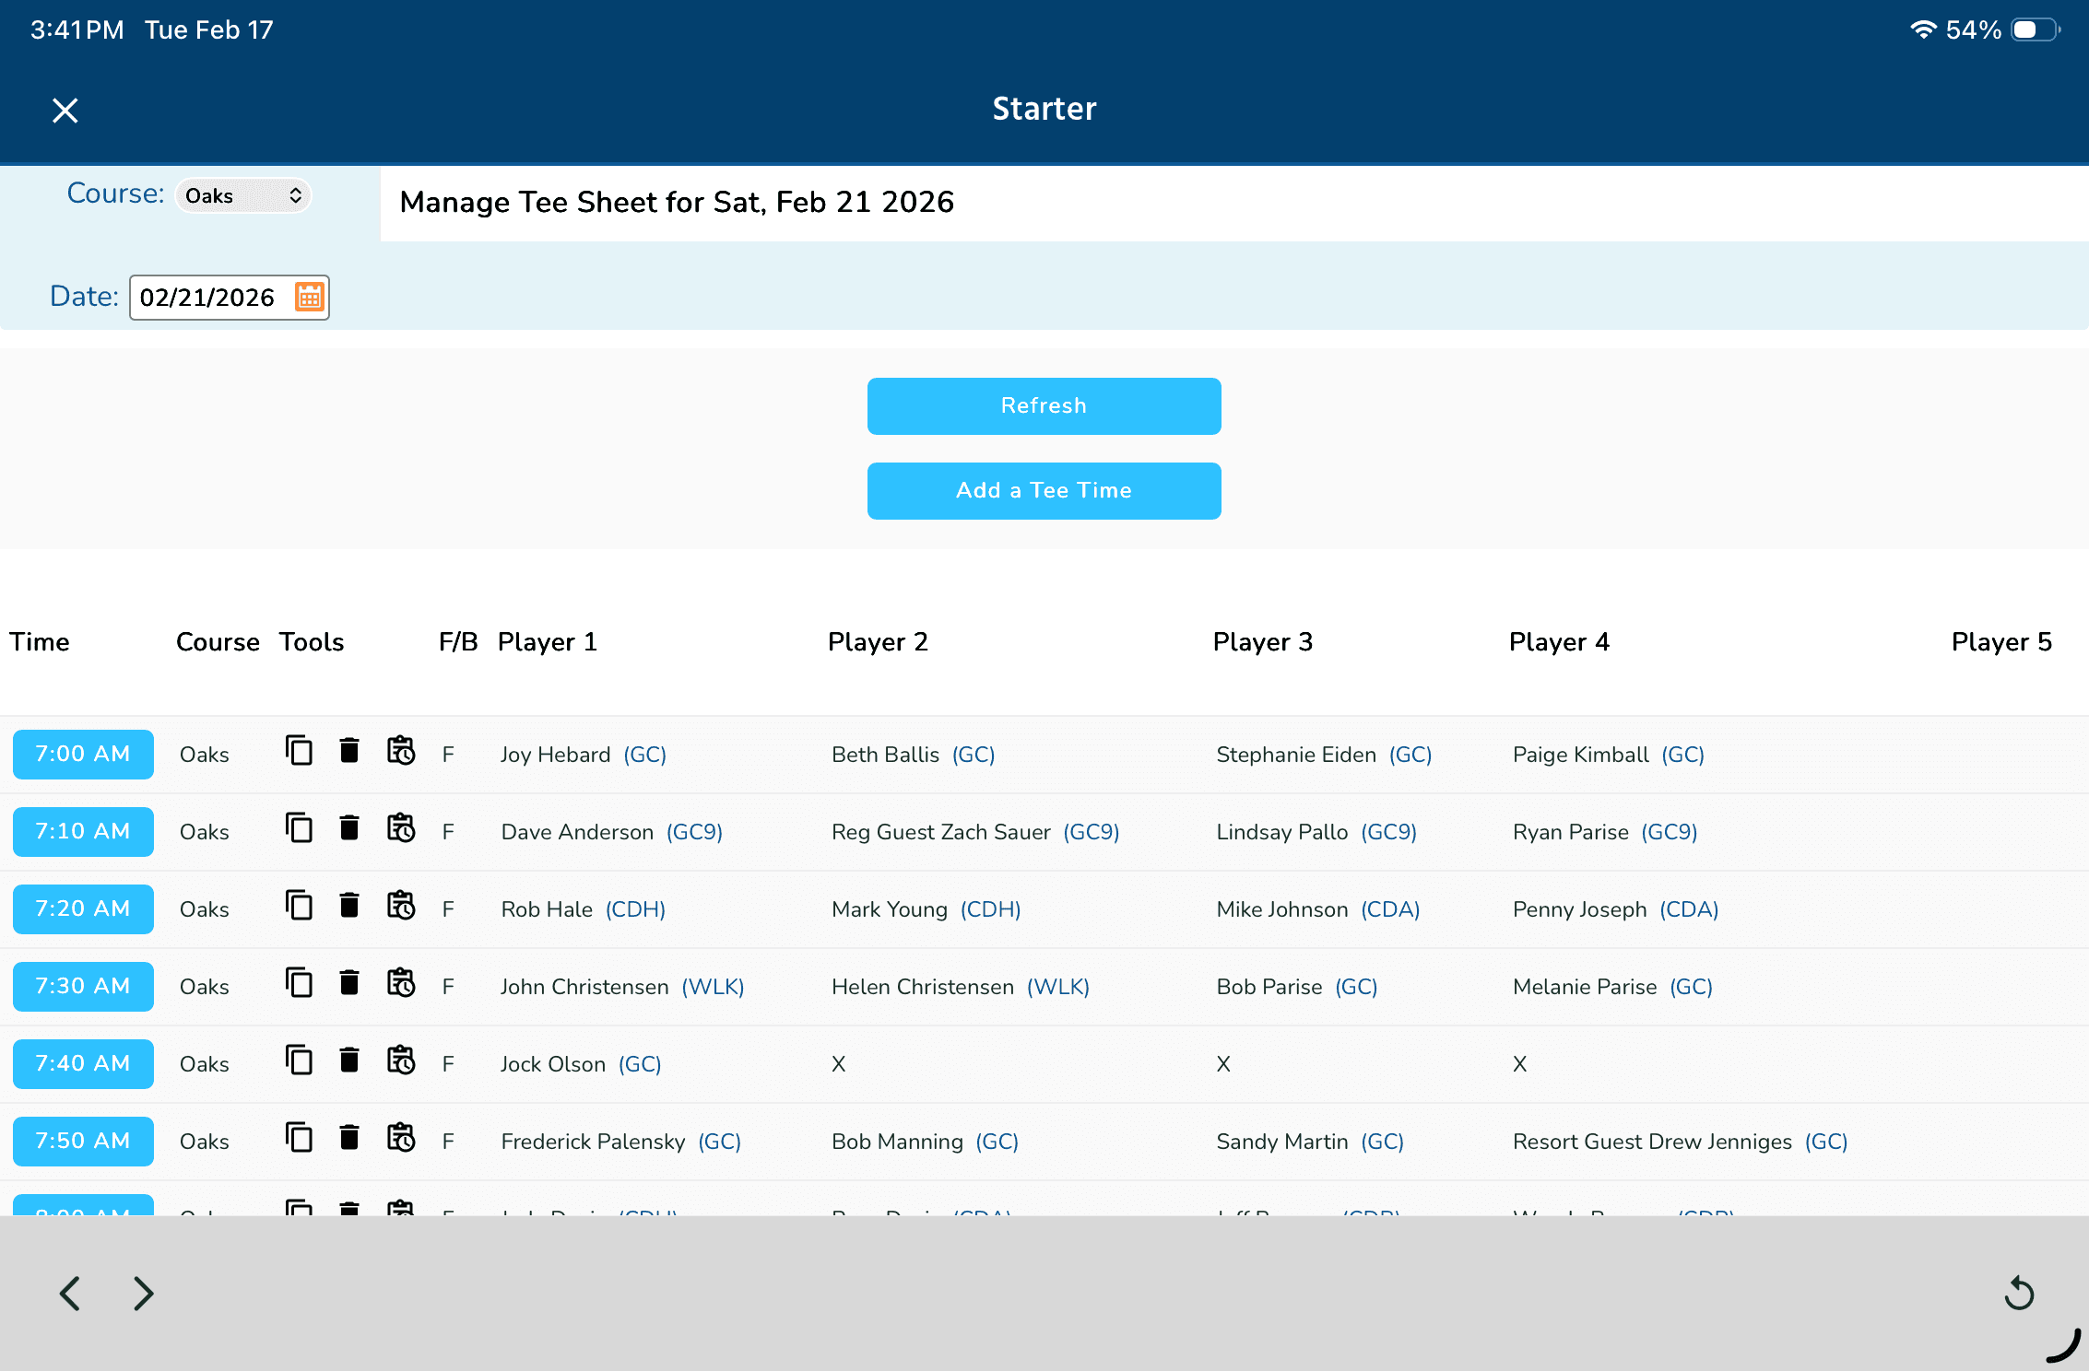Go forward using right arrow icon

[x=143, y=1294]
